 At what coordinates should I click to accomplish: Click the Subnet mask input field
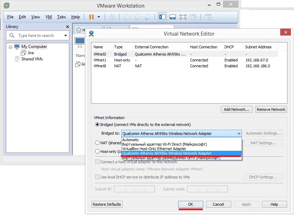(207, 189)
